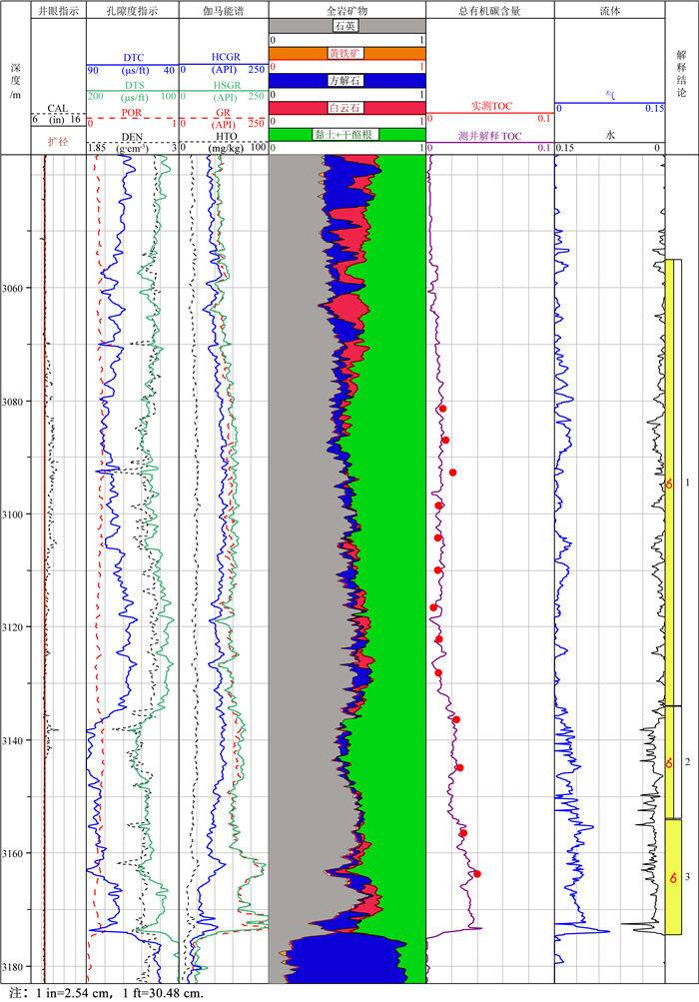Select the 总有机碳含量 column header
Screen dimensions: 699x1002
489,10
